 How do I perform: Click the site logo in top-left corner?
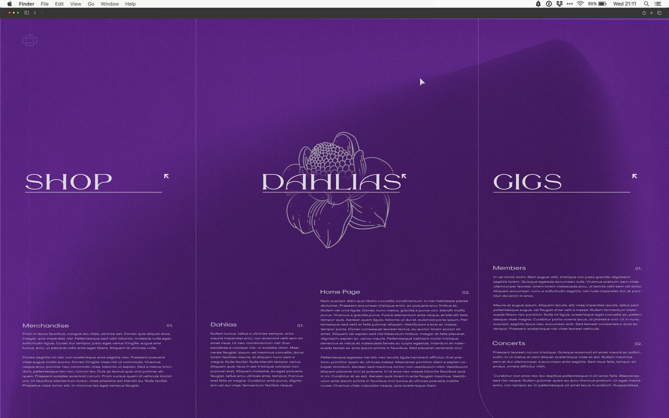pos(30,40)
